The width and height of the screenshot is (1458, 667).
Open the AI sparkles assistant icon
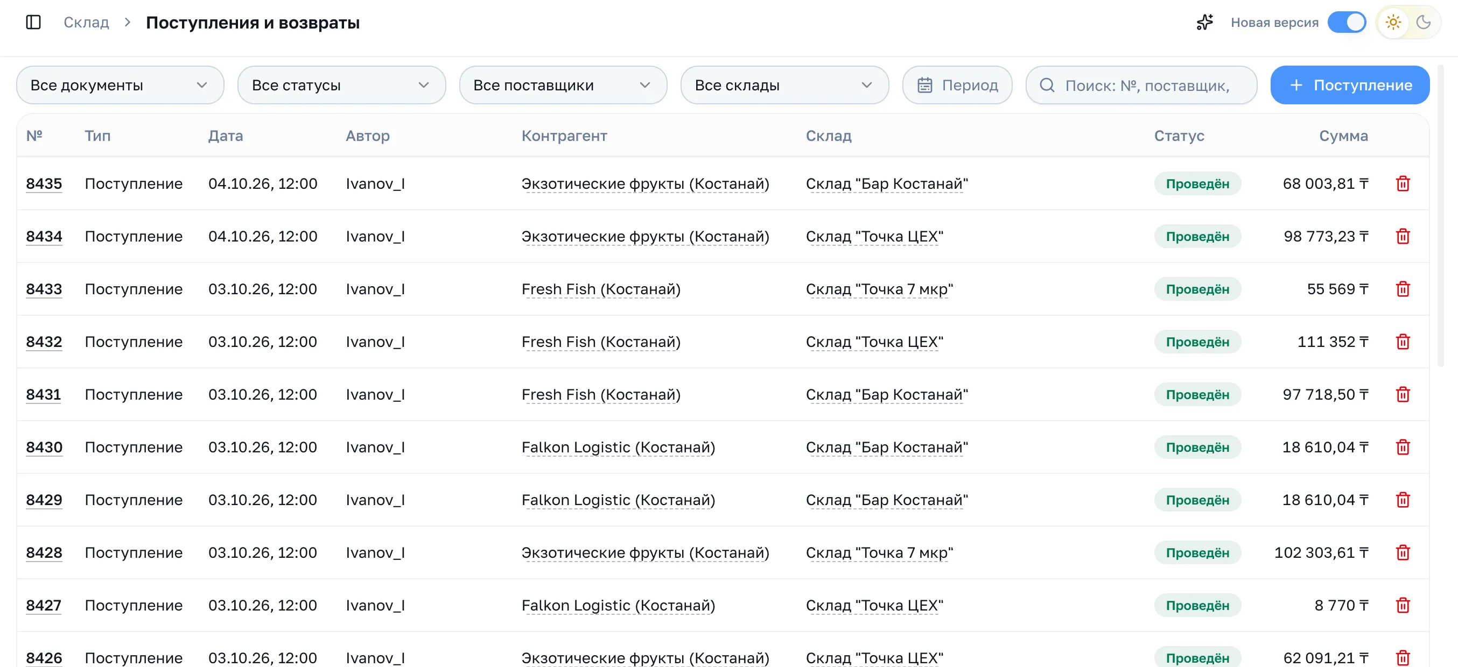pyautogui.click(x=1204, y=23)
